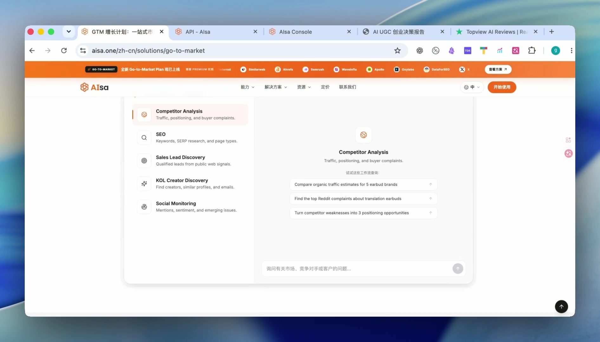Click the pink QR grid icon at page edge

tap(568, 140)
